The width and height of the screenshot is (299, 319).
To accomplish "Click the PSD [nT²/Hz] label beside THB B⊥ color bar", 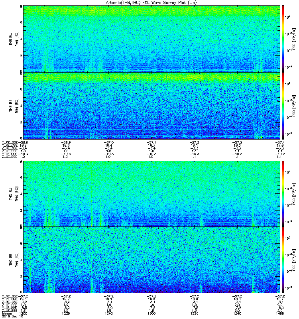I will (294, 39).
